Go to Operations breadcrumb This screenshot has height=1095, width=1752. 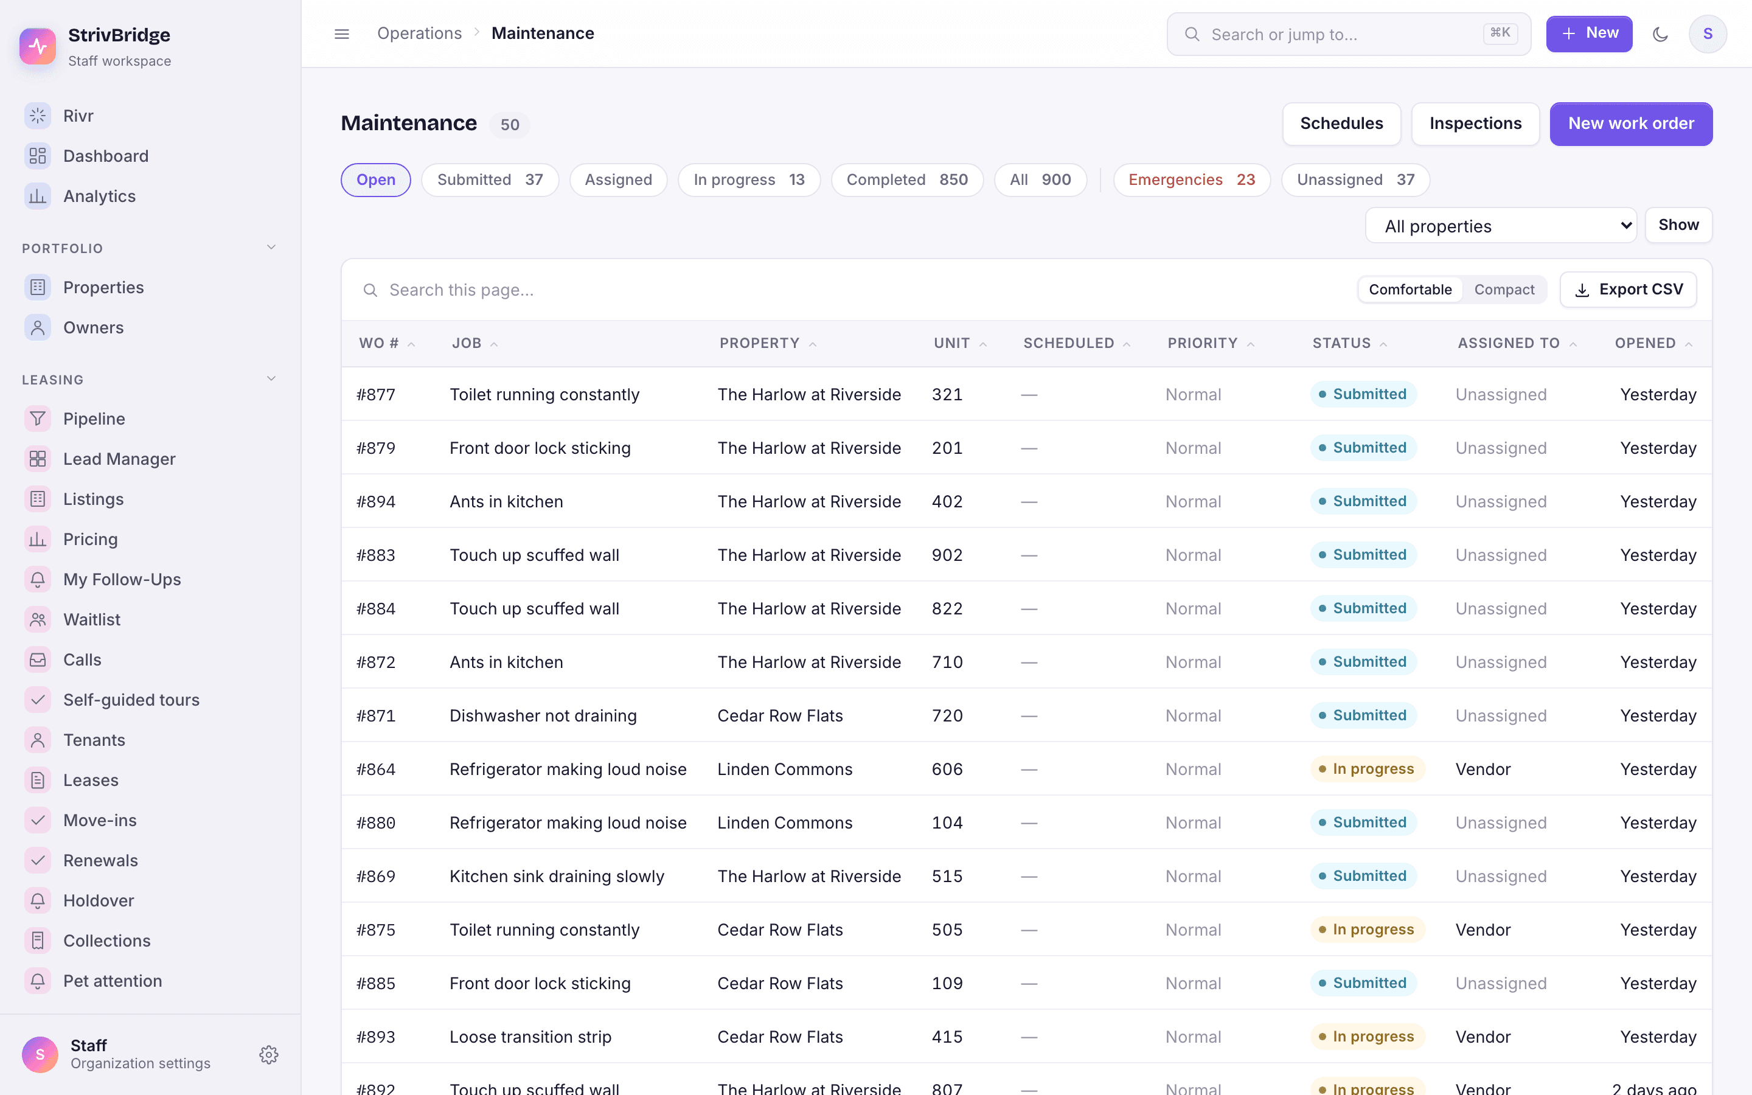[x=419, y=33]
